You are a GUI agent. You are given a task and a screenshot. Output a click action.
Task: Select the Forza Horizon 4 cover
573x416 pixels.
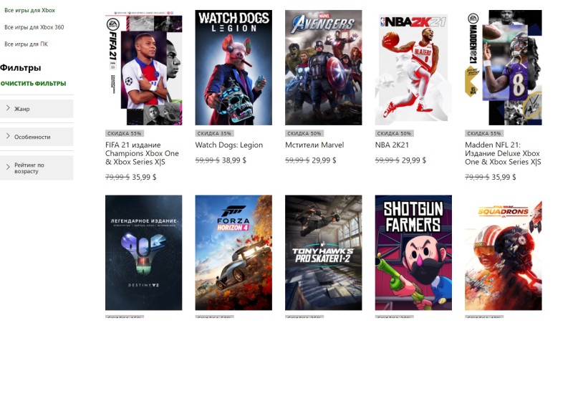coord(233,252)
